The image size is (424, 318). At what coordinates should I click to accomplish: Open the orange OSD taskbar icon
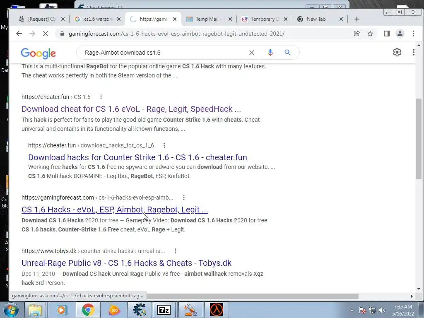pyautogui.click(x=114, y=310)
